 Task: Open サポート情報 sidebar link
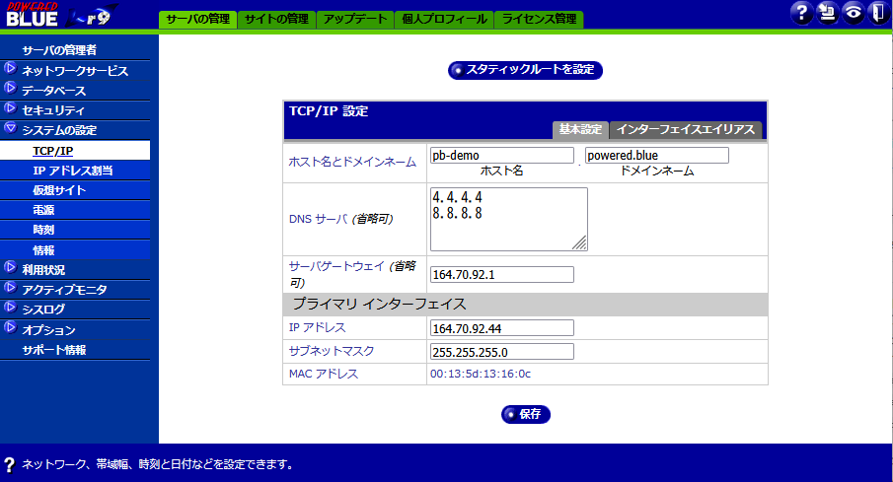pyautogui.click(x=54, y=351)
